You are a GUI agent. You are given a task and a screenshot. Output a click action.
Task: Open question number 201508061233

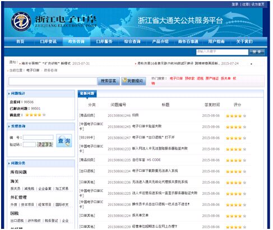[x=160, y=149]
